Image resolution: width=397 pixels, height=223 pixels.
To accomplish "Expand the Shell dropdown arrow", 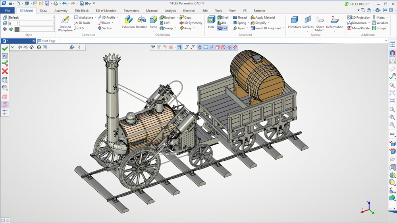I will pyautogui.click(x=231, y=17).
